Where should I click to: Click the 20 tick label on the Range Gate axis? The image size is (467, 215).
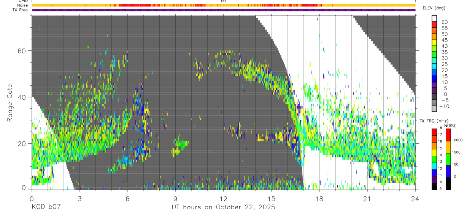click(22, 143)
